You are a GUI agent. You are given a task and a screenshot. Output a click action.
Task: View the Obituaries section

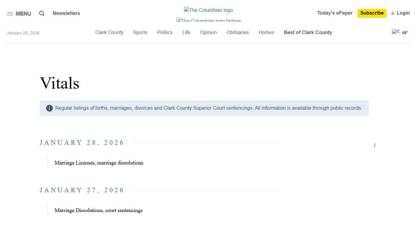[238, 32]
